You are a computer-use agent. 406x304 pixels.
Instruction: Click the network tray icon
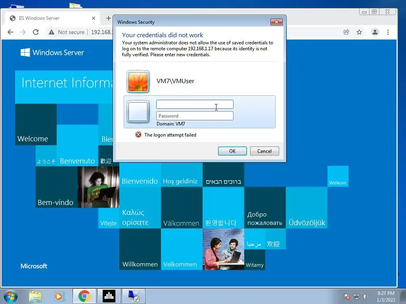click(x=356, y=296)
